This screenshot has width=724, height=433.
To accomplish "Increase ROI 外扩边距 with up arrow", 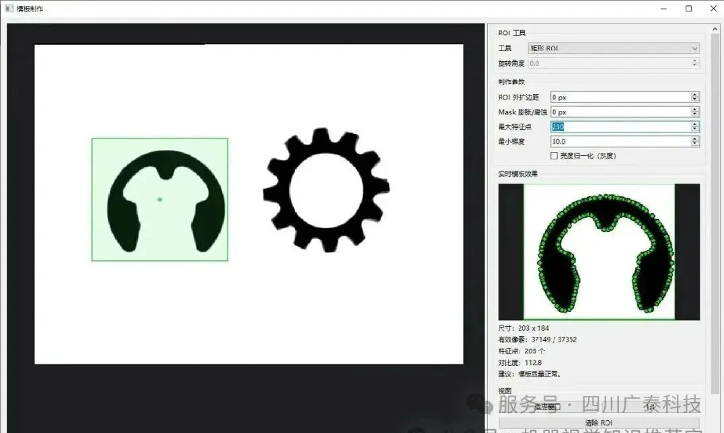I will coord(695,95).
